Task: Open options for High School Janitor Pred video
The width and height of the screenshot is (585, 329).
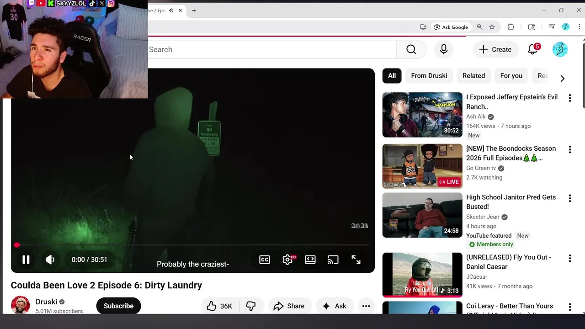Action: point(570,198)
